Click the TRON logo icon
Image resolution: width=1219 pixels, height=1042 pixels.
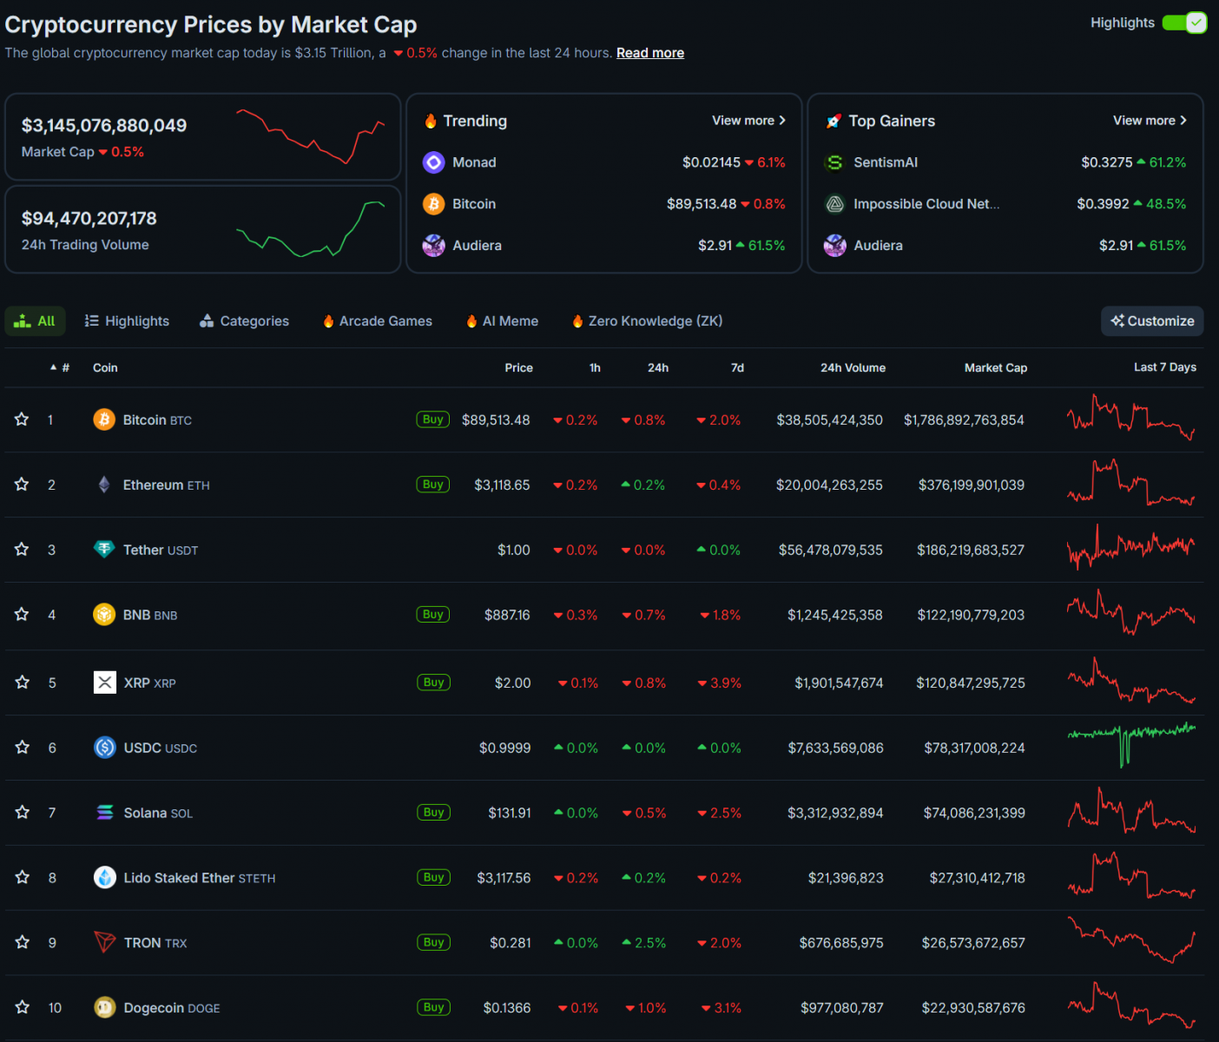[105, 942]
